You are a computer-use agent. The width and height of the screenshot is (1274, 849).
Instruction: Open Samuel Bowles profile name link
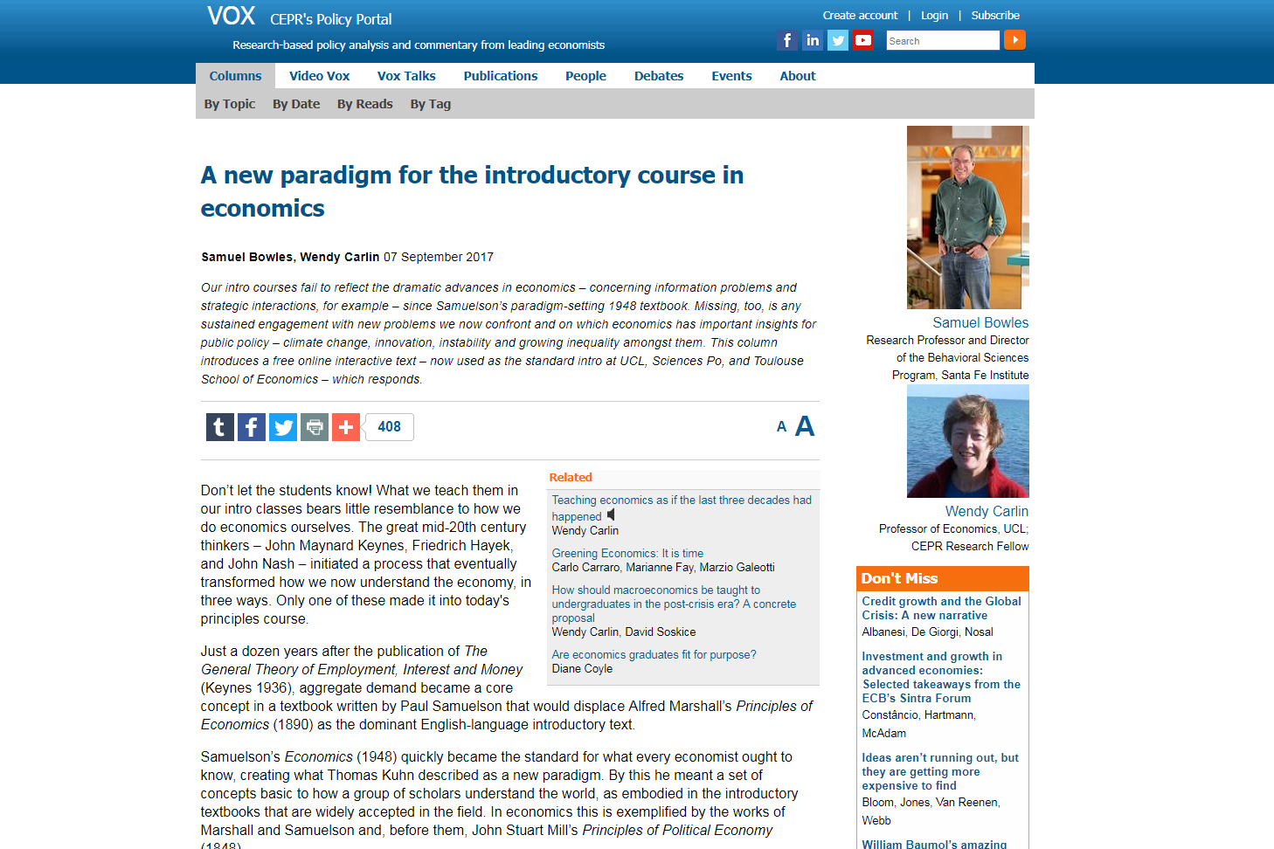click(980, 323)
